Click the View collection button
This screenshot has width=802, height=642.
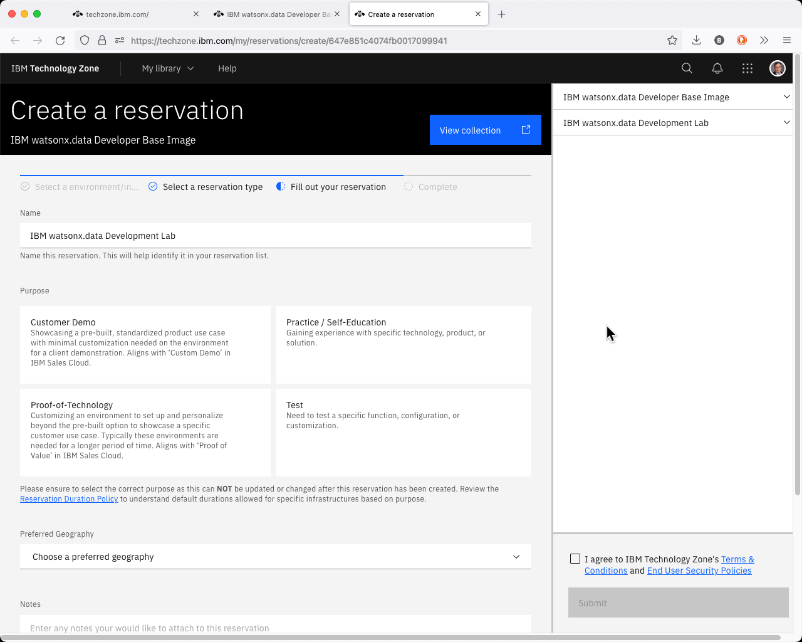(x=486, y=130)
